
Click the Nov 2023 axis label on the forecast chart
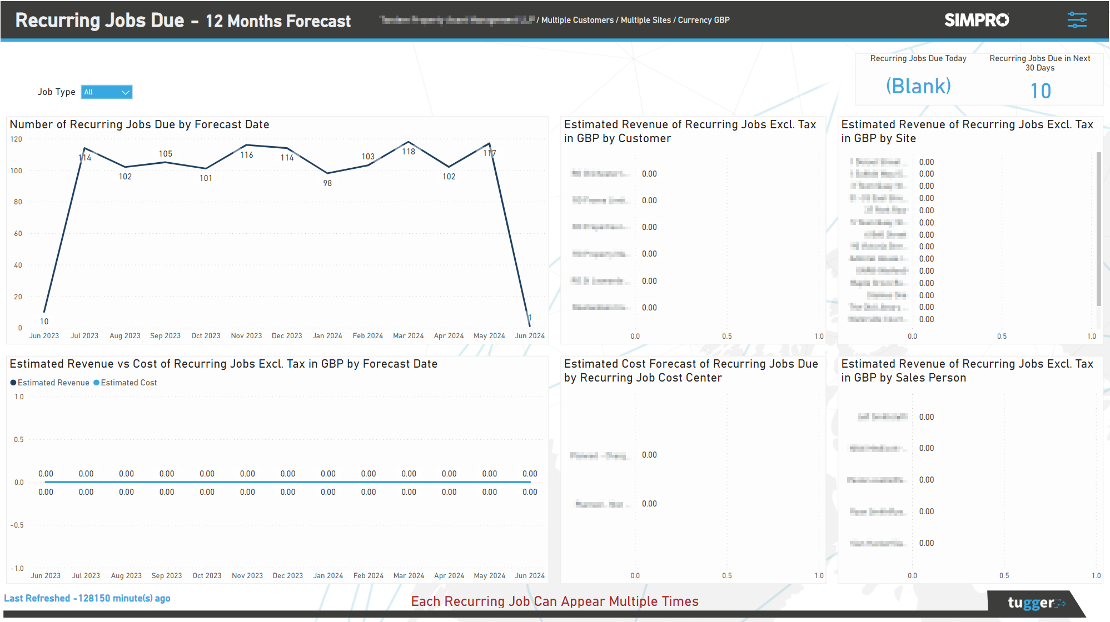246,335
